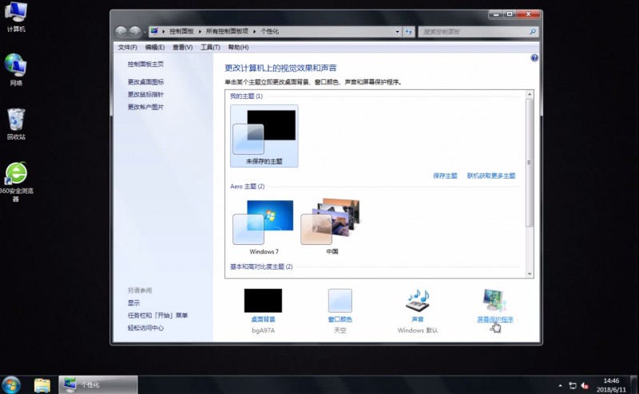The width and height of the screenshot is (639, 394).
Task: Open 轻松访问中心 link
Action: click(145, 328)
